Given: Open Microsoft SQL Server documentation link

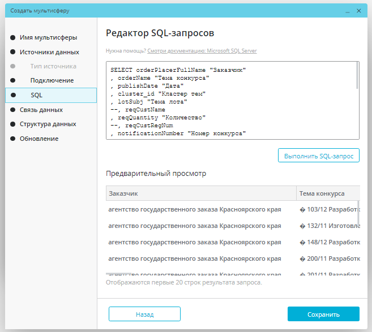Looking at the screenshot, I should point(202,51).
